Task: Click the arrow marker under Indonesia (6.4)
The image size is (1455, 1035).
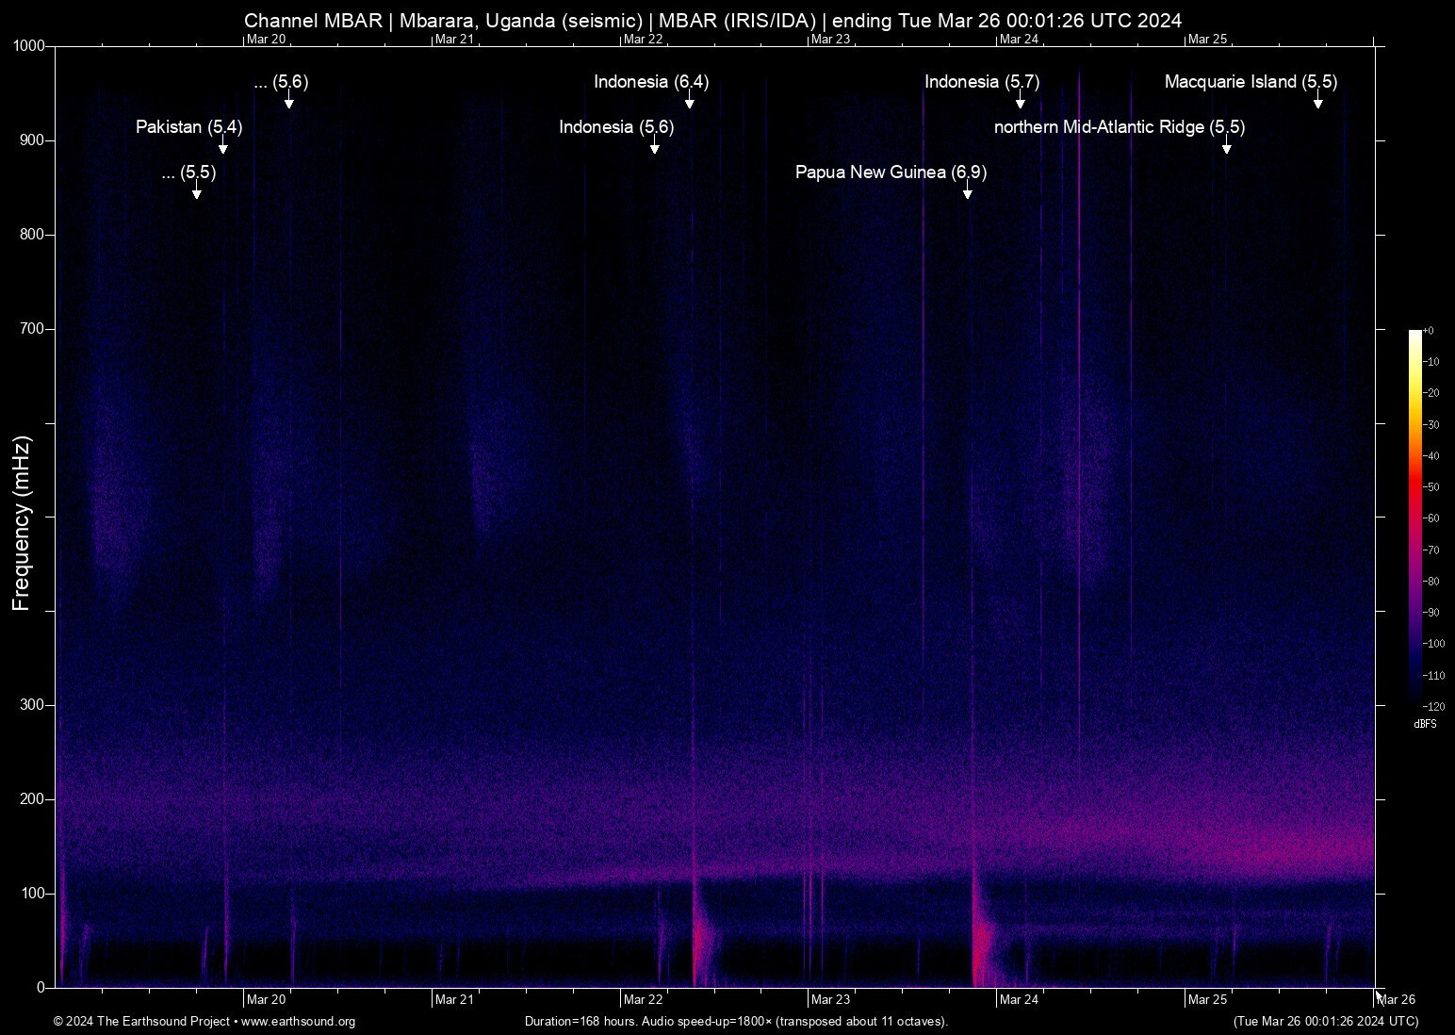Action: tap(690, 103)
